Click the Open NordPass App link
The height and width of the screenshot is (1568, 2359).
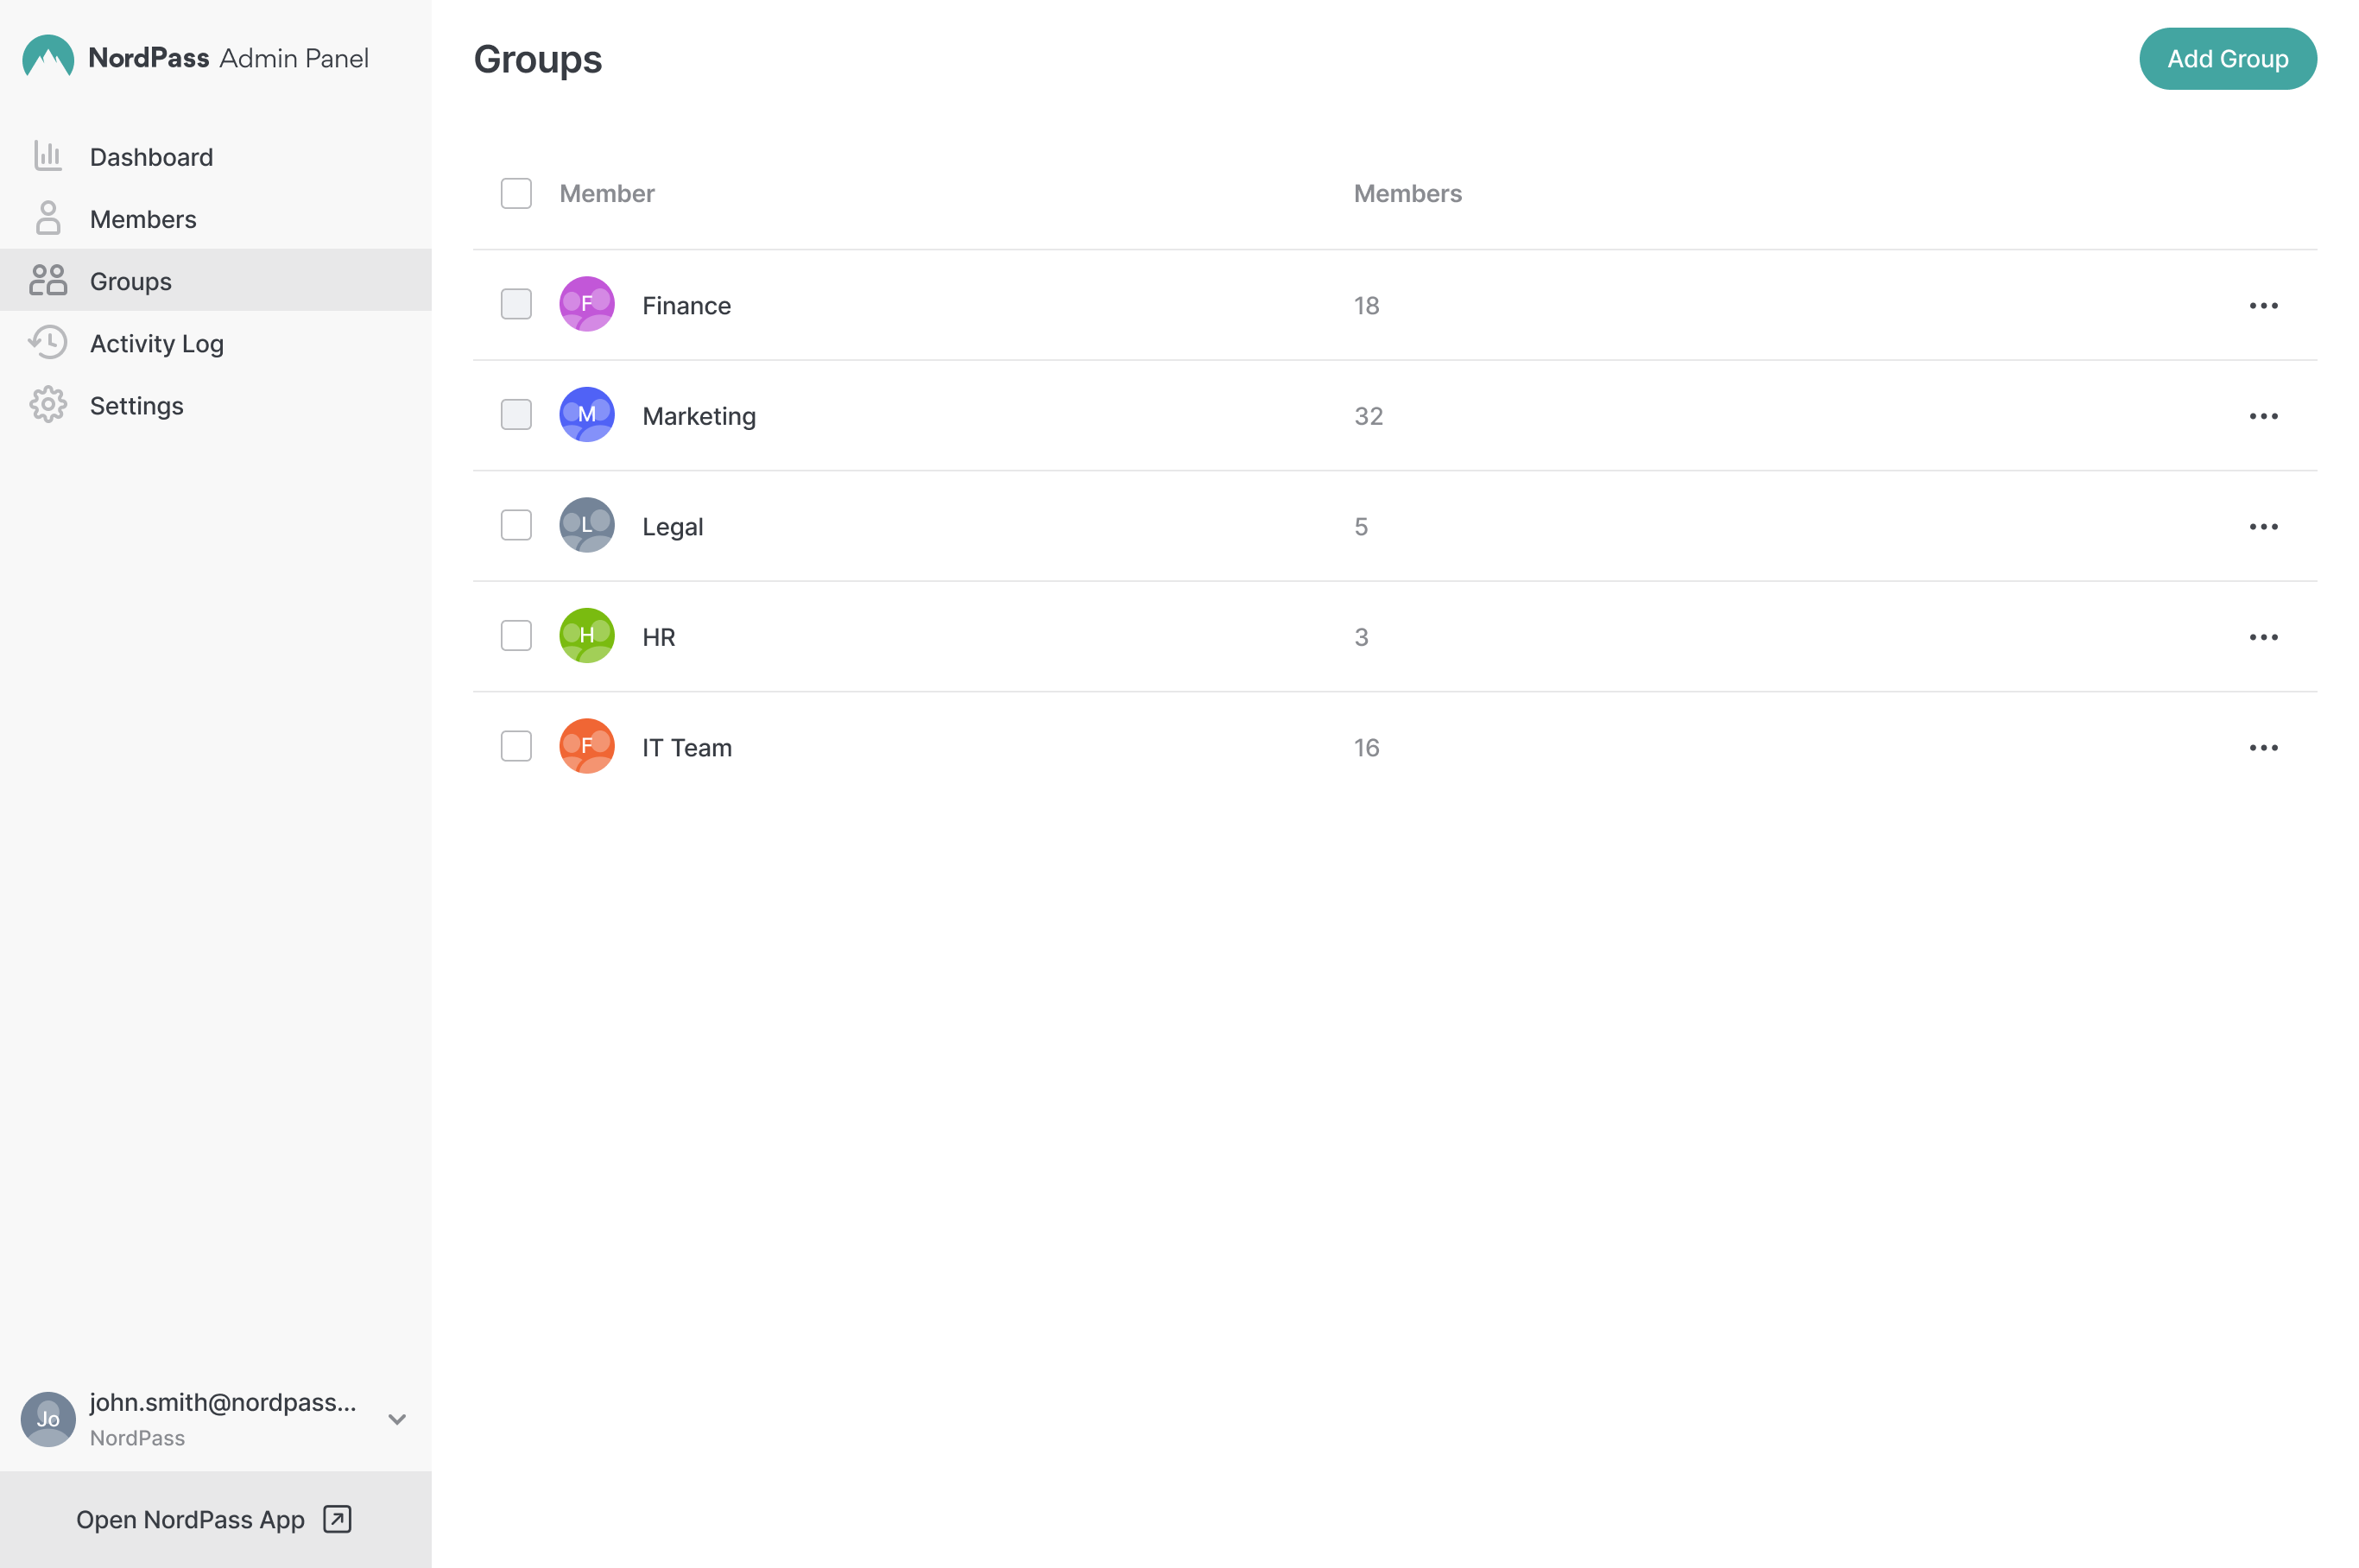point(190,1518)
